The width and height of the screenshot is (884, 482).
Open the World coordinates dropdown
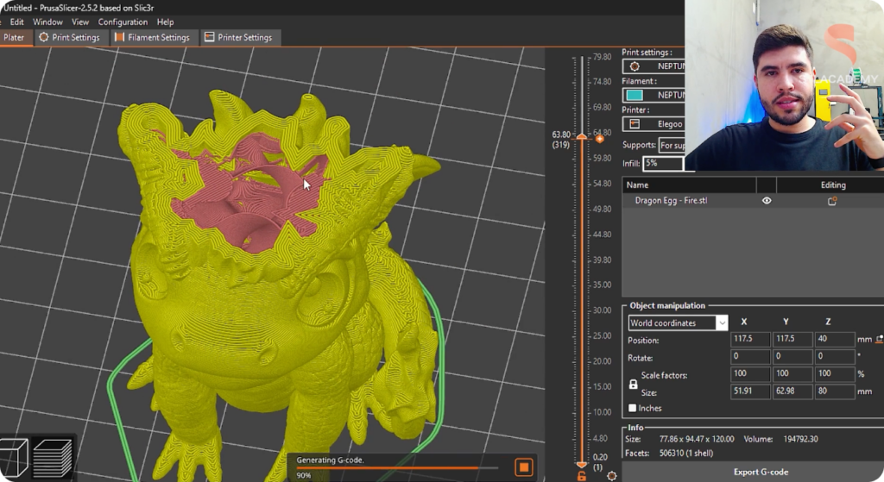click(x=678, y=322)
